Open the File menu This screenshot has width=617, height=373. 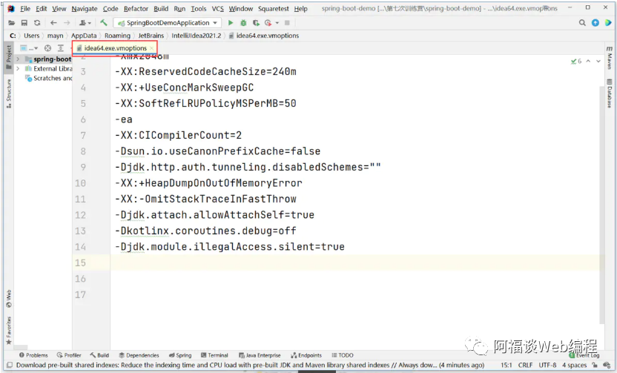tap(25, 8)
